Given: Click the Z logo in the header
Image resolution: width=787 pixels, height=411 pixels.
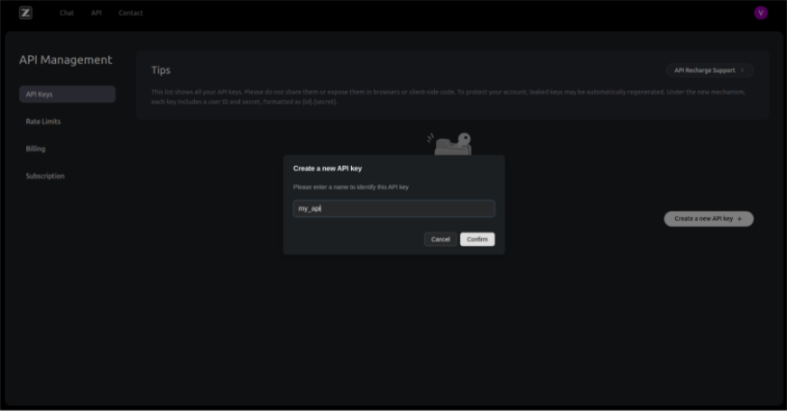Looking at the screenshot, I should pyautogui.click(x=25, y=13).
